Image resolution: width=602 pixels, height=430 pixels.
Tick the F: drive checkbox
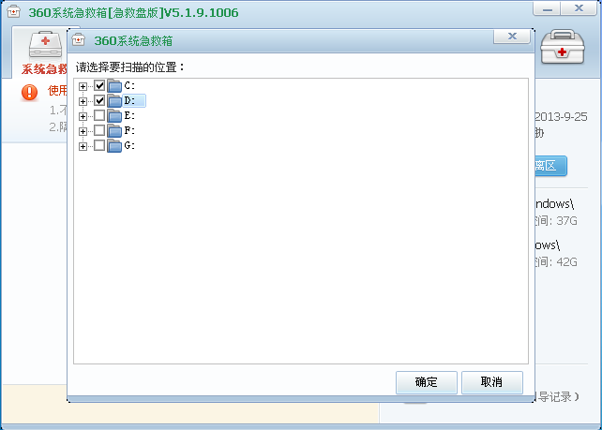[x=99, y=131]
